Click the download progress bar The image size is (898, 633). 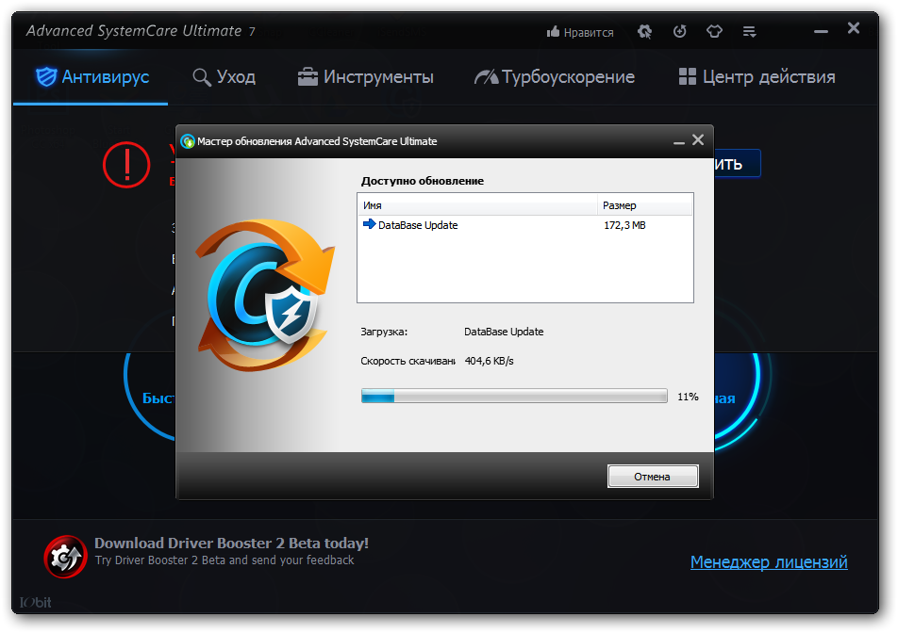pos(514,396)
